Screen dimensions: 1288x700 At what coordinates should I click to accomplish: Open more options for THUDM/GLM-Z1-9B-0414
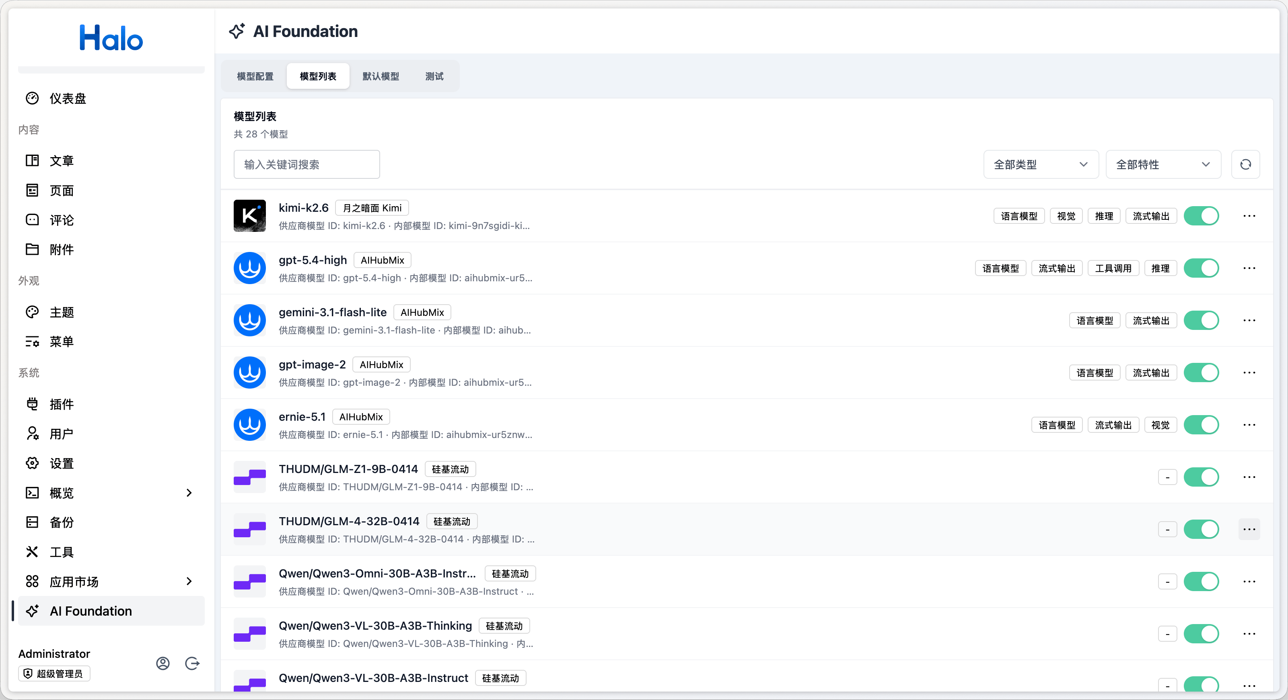(x=1249, y=477)
